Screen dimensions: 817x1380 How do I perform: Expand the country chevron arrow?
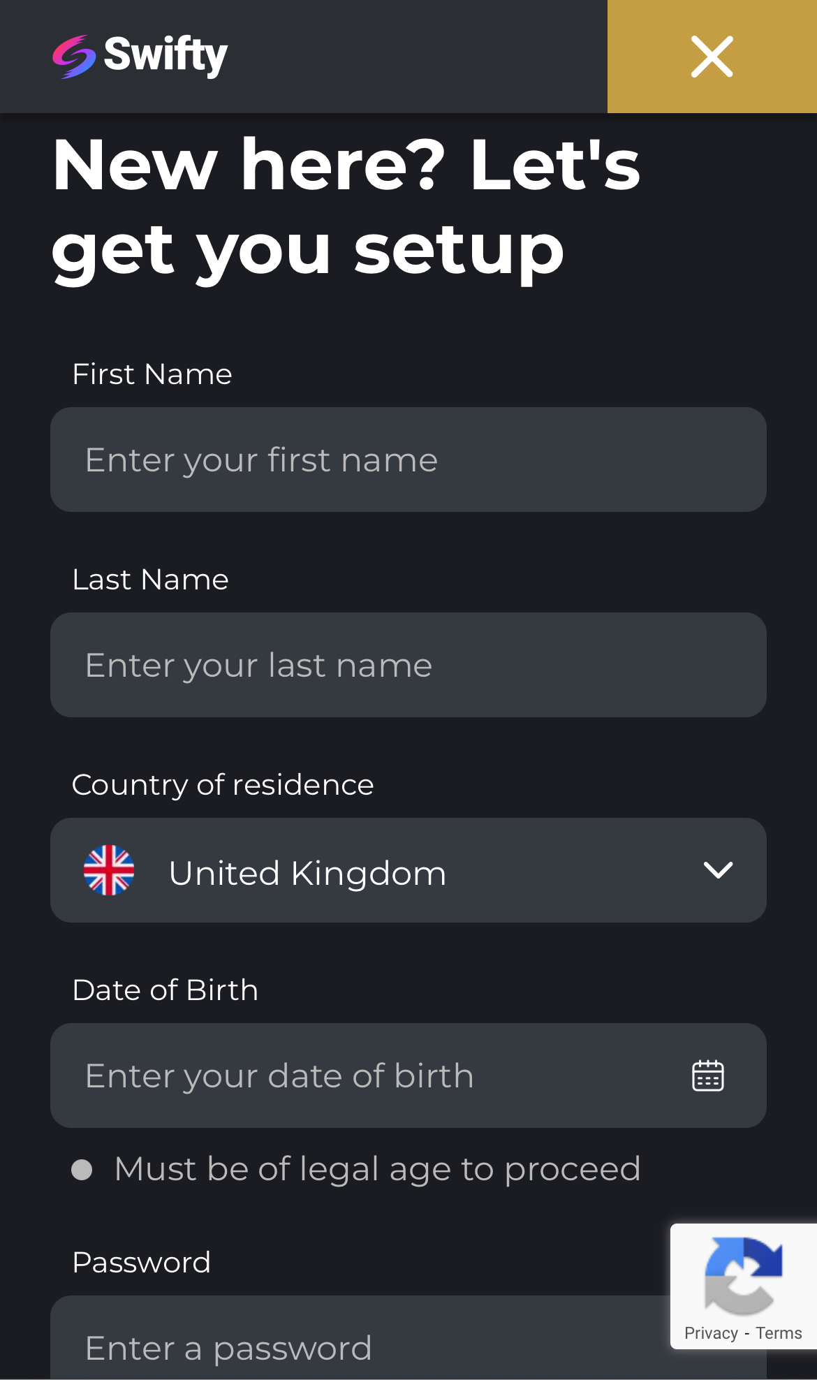click(x=718, y=870)
